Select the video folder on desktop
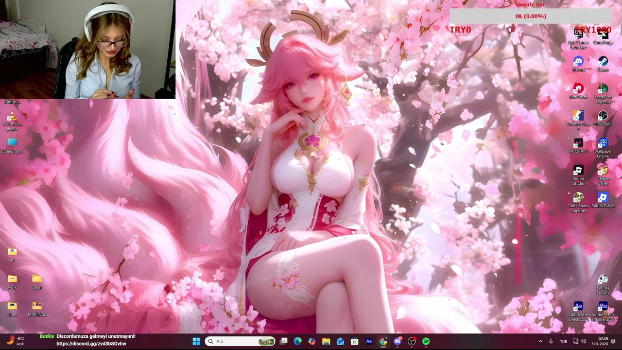622x350 pixels. [12, 309]
